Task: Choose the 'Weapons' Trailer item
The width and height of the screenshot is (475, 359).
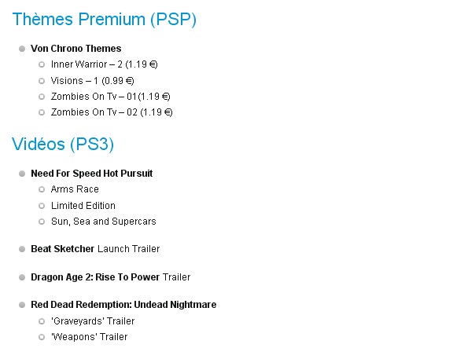Action: pyautogui.click(x=90, y=336)
